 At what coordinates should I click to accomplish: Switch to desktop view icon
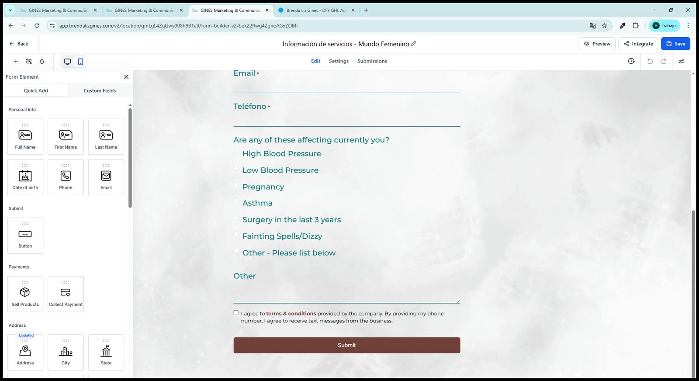coord(67,62)
